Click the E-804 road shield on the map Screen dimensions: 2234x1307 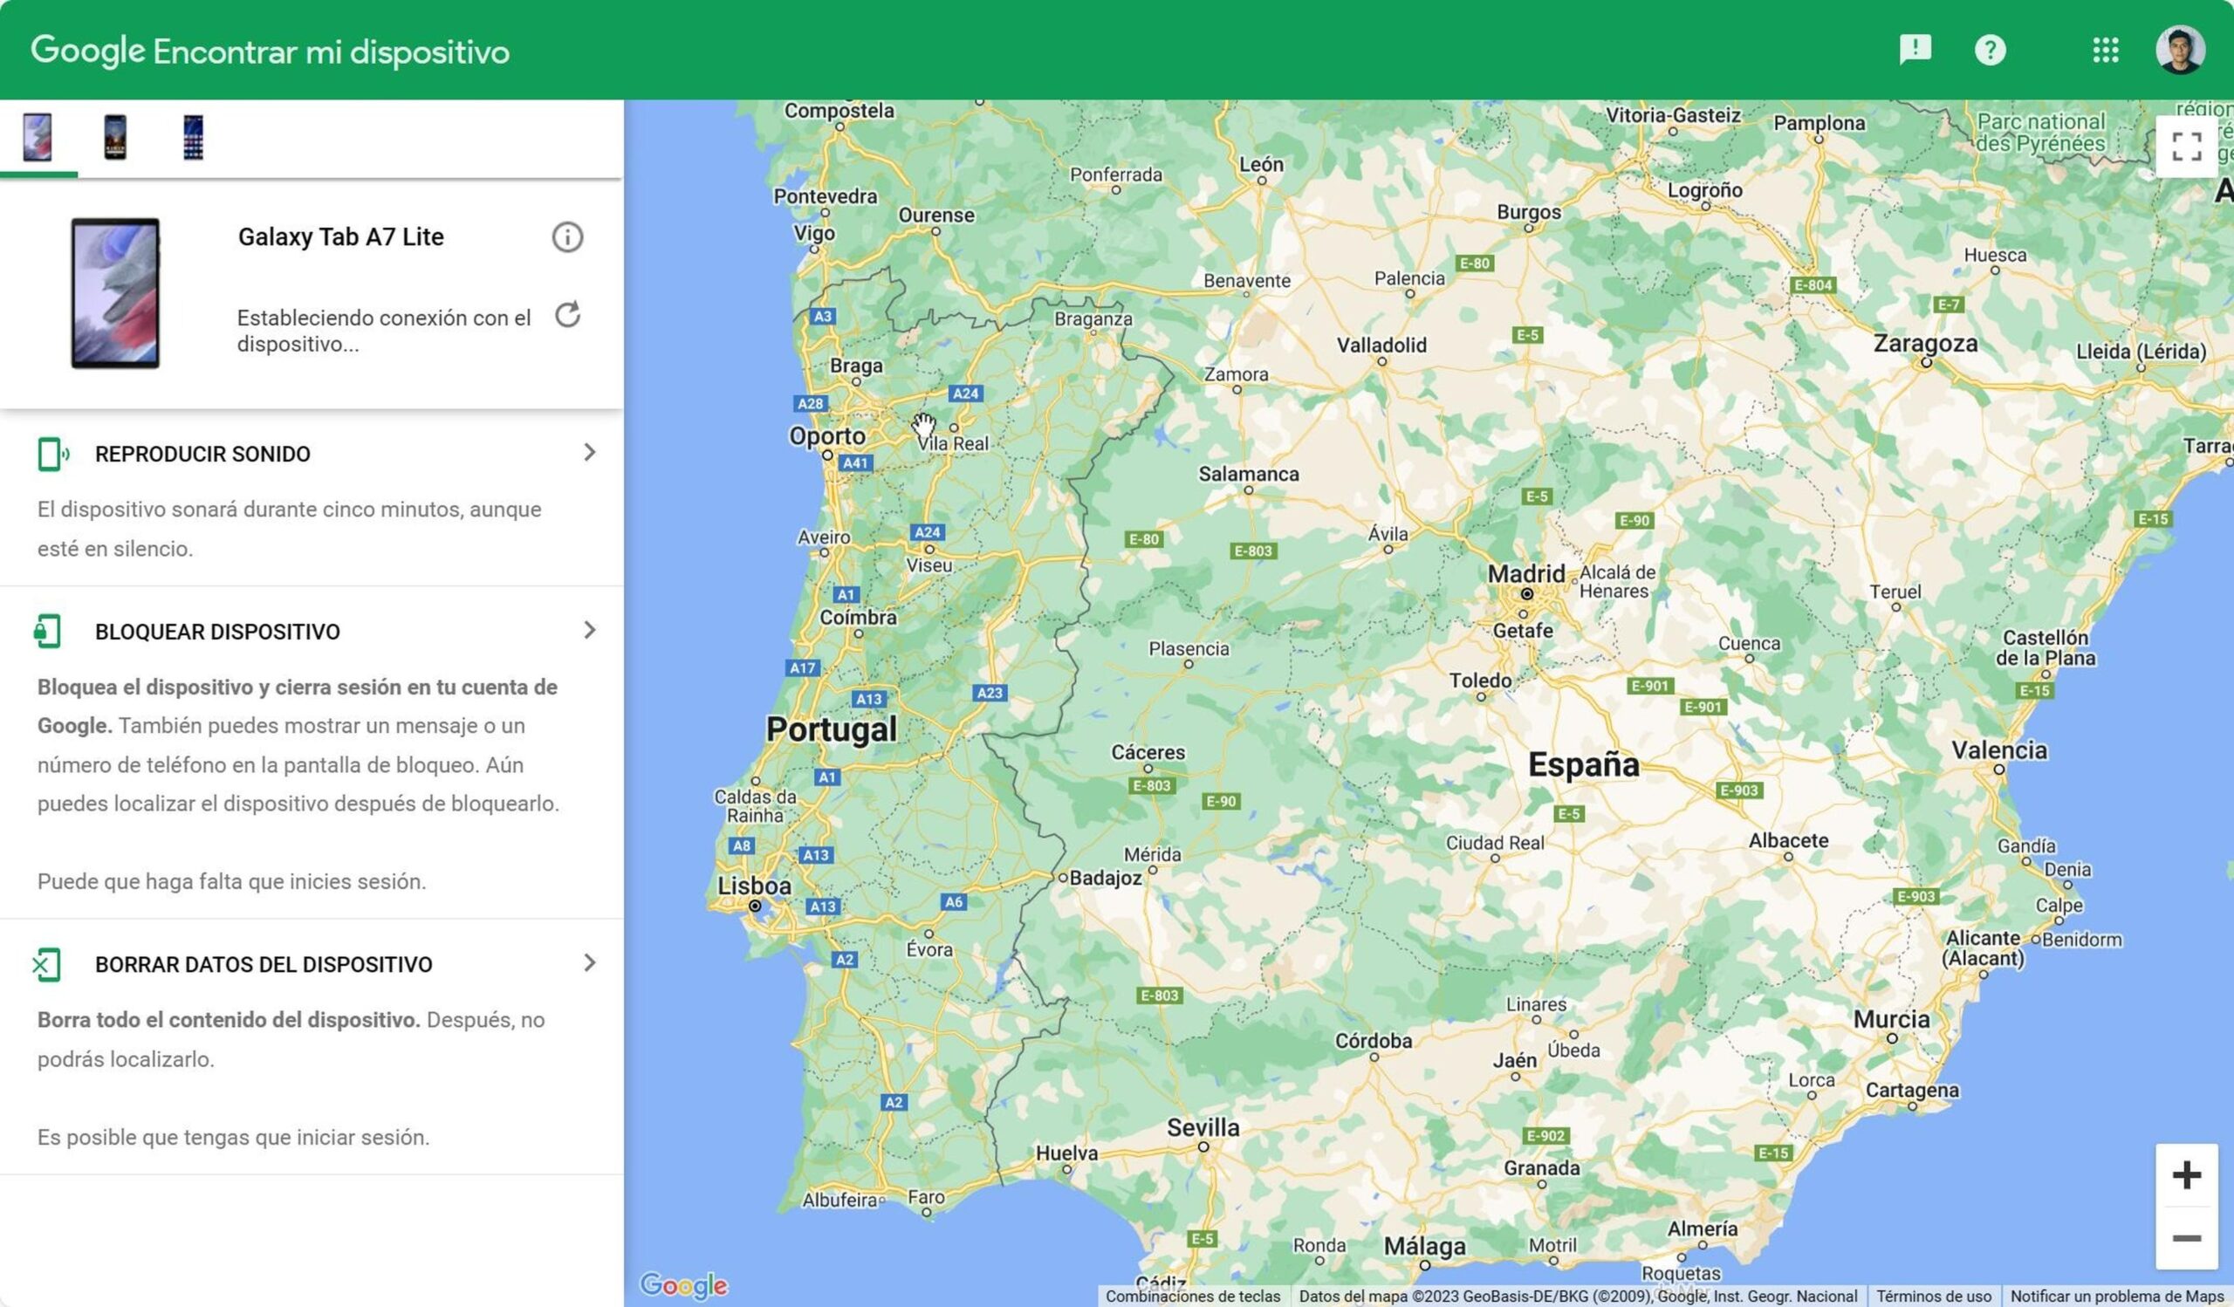pos(1813,285)
